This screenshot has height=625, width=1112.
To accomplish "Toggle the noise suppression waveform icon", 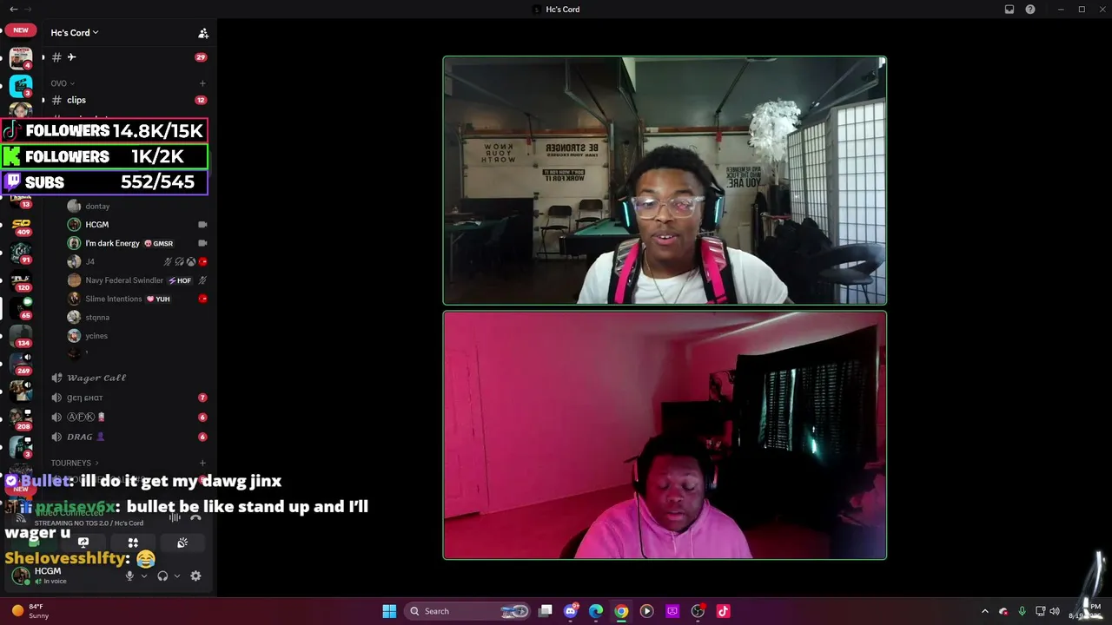I will (x=175, y=517).
